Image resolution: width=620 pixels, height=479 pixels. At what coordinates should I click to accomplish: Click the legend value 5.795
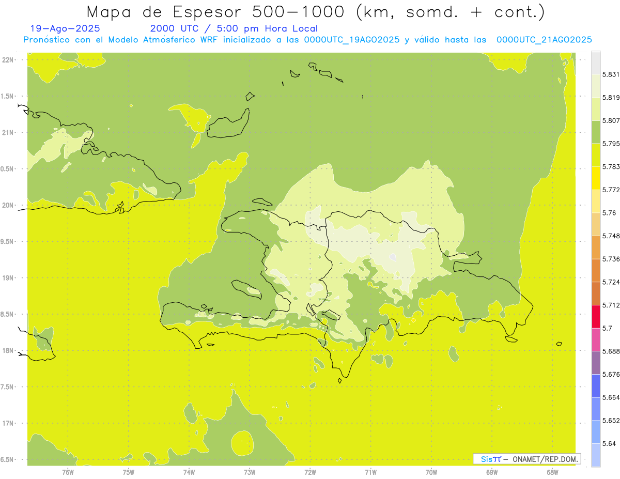pyautogui.click(x=611, y=144)
